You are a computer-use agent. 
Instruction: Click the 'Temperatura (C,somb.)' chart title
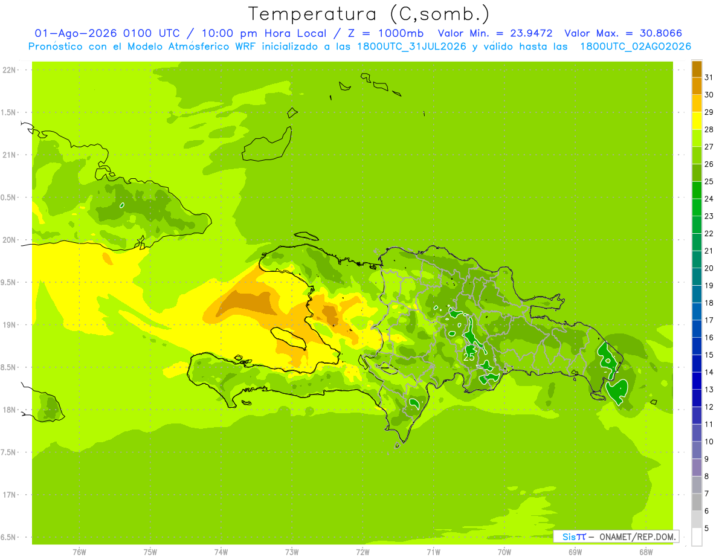point(369,14)
